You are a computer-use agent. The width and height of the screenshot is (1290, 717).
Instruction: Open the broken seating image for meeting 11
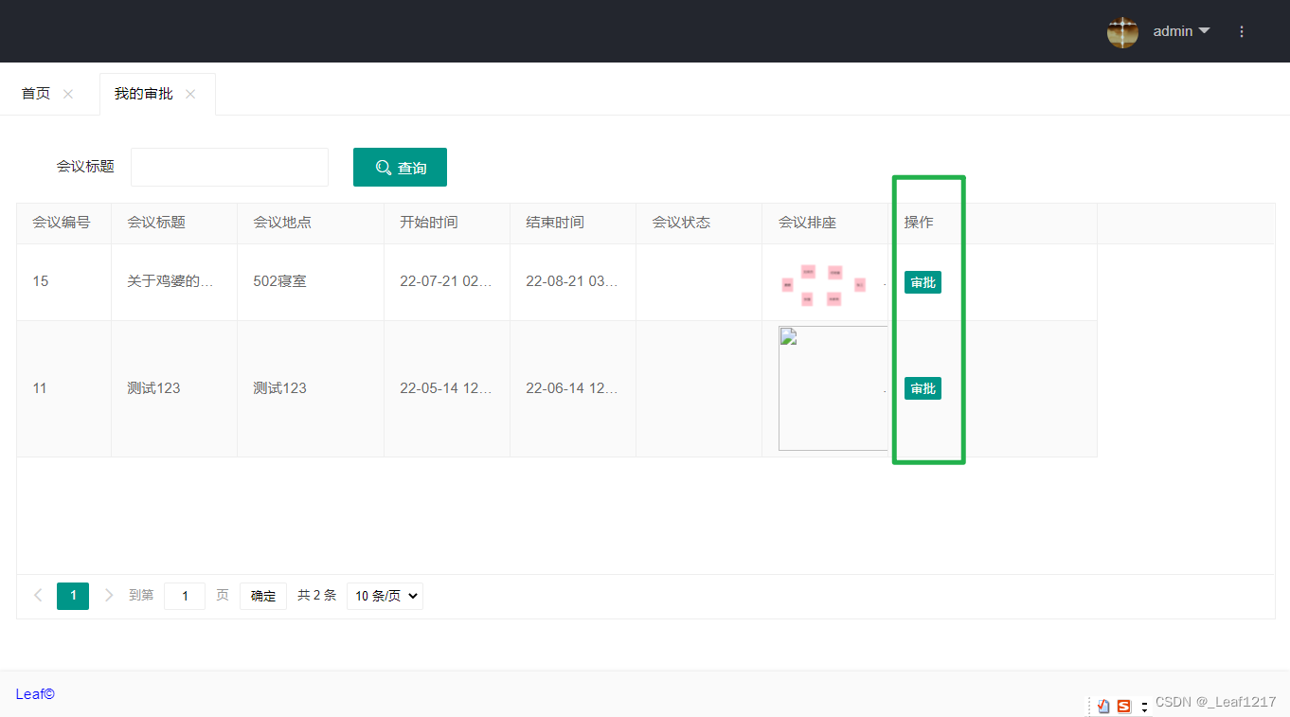click(833, 388)
